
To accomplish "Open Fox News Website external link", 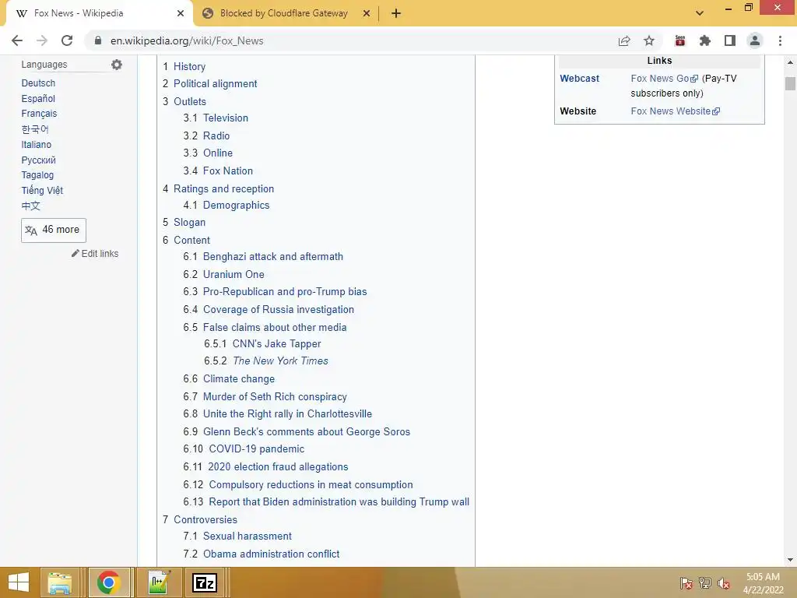I will (675, 111).
